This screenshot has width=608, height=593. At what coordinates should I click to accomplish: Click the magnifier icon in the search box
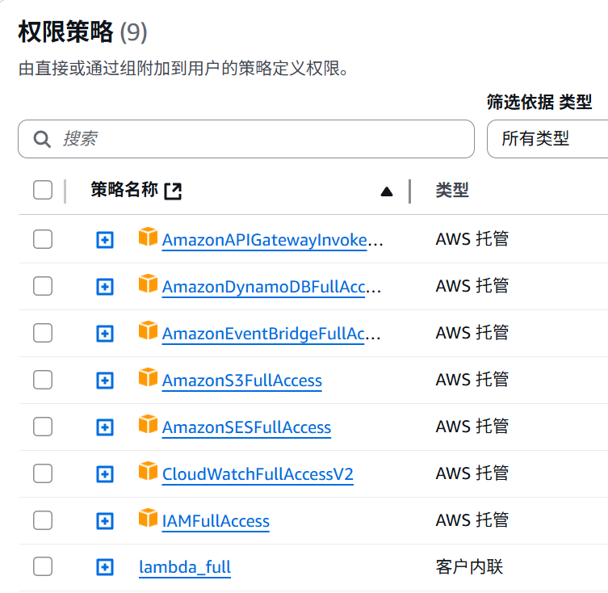[42, 139]
